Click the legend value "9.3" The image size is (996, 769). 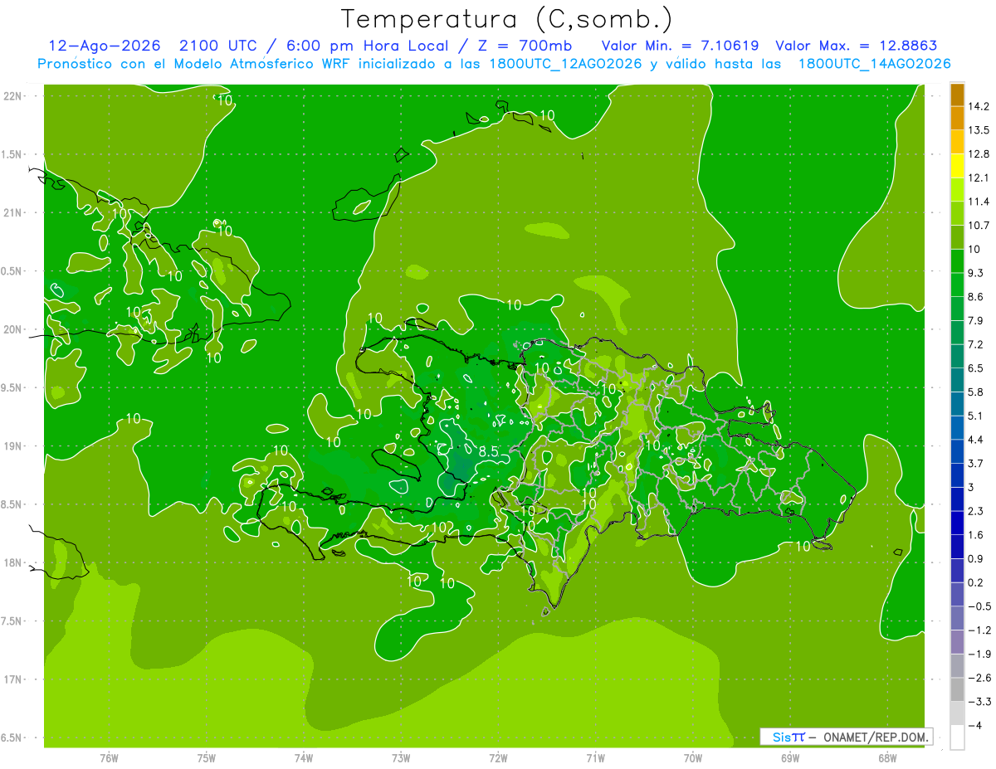976,273
